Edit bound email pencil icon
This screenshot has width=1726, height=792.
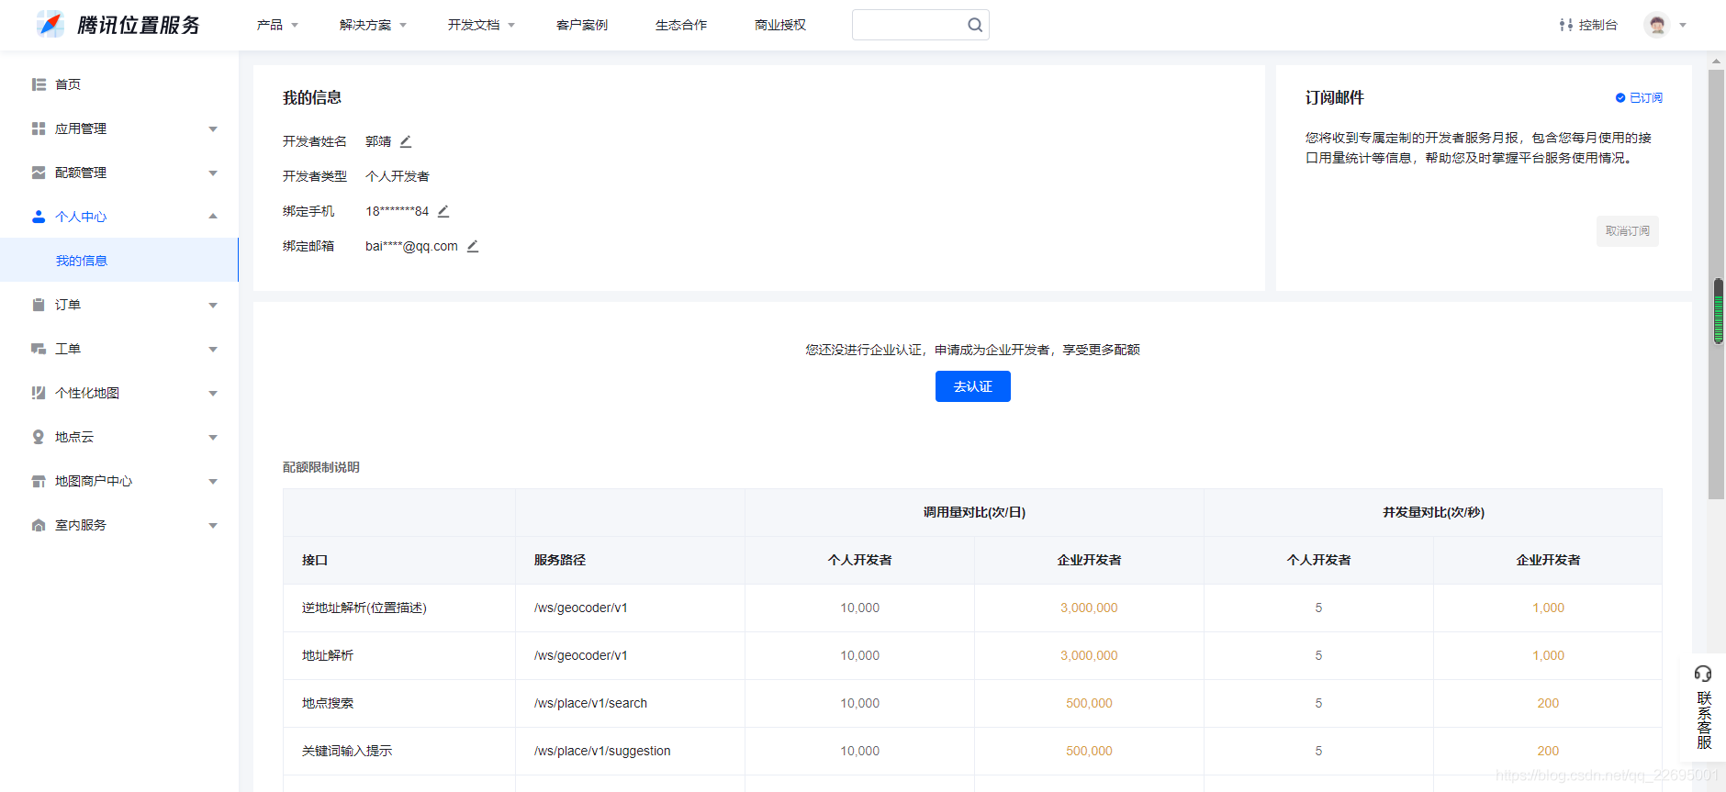point(473,246)
